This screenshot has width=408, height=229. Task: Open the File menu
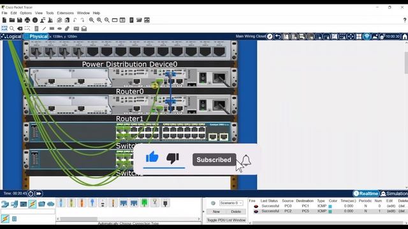click(4, 13)
